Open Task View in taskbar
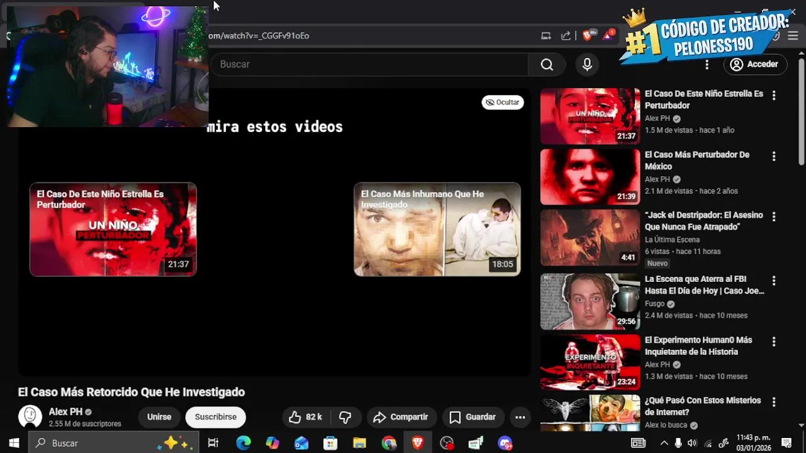 click(x=213, y=443)
